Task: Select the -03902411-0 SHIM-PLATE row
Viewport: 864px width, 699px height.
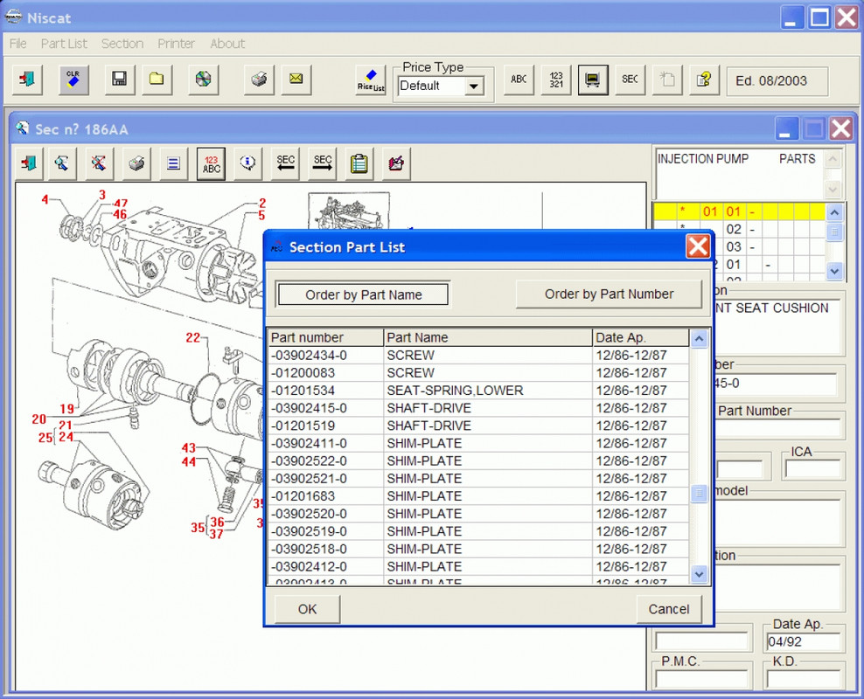Action: [478, 443]
